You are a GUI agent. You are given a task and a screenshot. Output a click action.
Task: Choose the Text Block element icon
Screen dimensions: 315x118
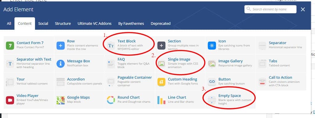pos(111,45)
